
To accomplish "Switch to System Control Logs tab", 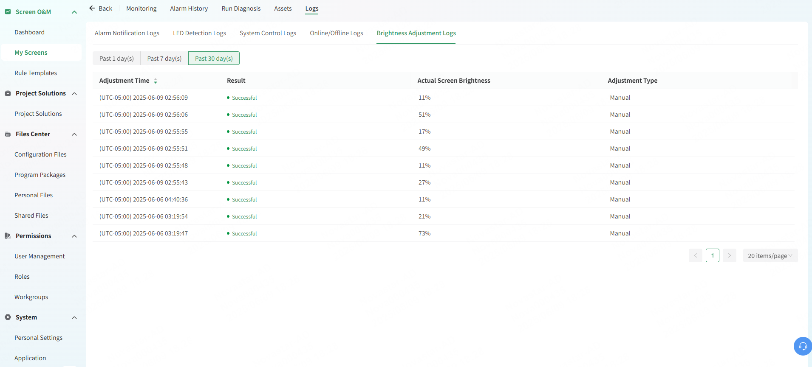I will (x=268, y=33).
